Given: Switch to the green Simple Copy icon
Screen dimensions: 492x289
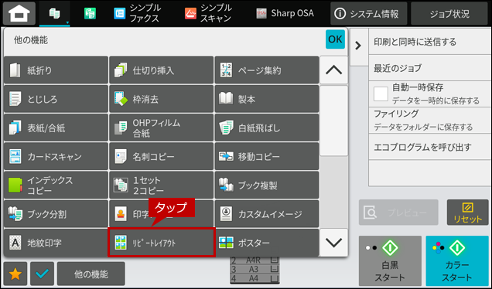Looking at the screenshot, I should pyautogui.click(x=90, y=14).
